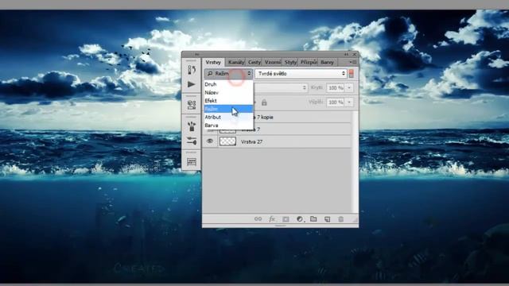Choose Barva from filter list
This screenshot has height=286, width=509.
[x=228, y=126]
